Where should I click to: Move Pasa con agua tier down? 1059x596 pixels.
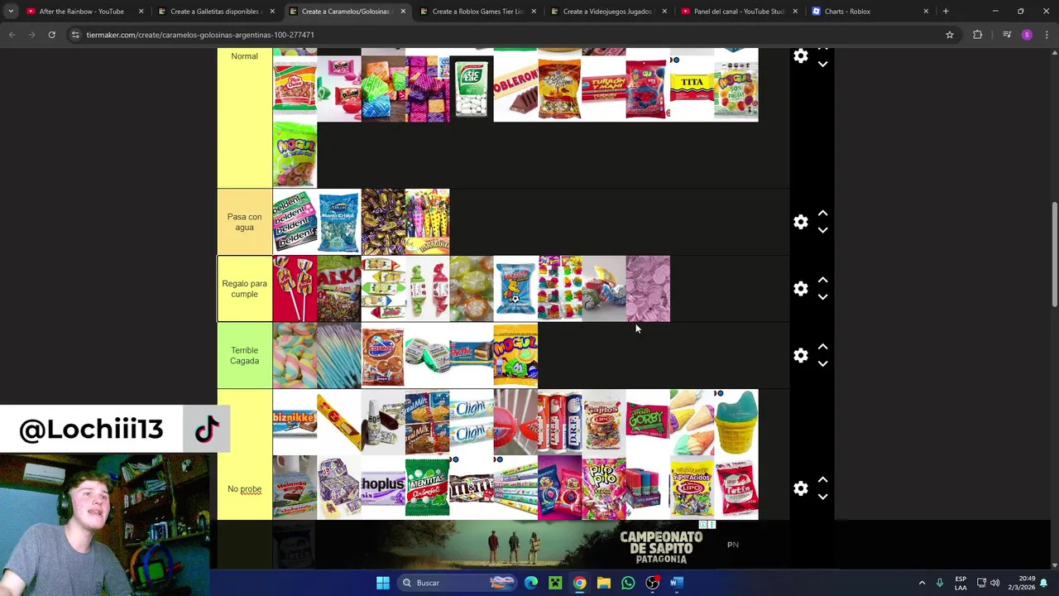coord(822,231)
